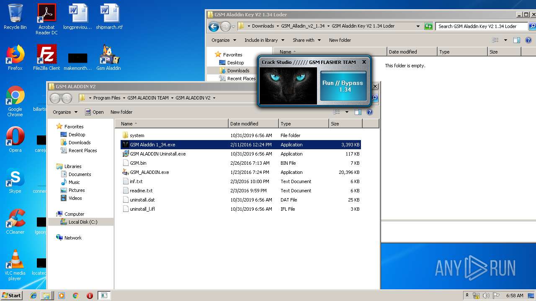Image resolution: width=536 pixels, height=301 pixels.
Task: Select Pictures library in sidebar
Action: click(x=77, y=190)
